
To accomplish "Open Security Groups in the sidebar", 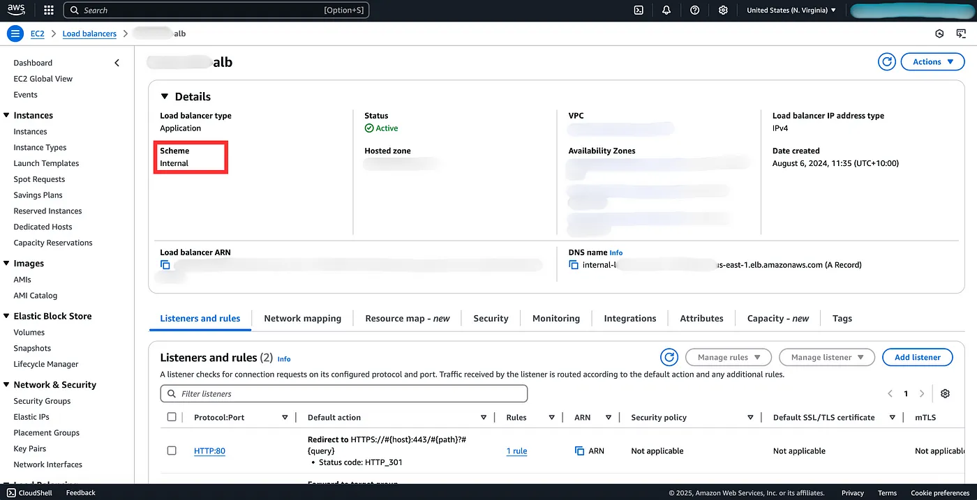I will point(42,401).
